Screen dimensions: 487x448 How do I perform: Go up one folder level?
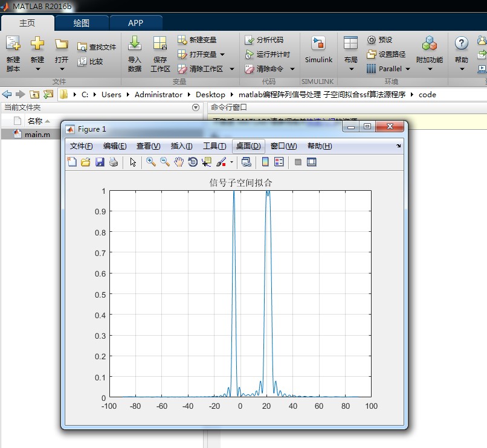pyautogui.click(x=34, y=94)
